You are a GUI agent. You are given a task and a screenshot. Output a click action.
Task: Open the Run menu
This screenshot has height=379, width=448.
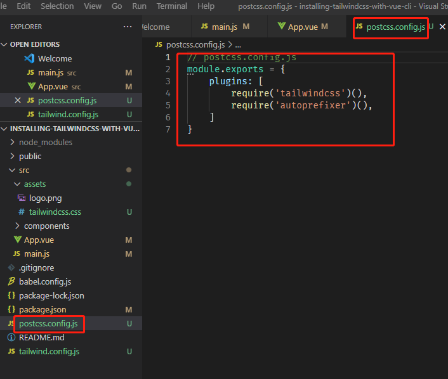point(139,6)
